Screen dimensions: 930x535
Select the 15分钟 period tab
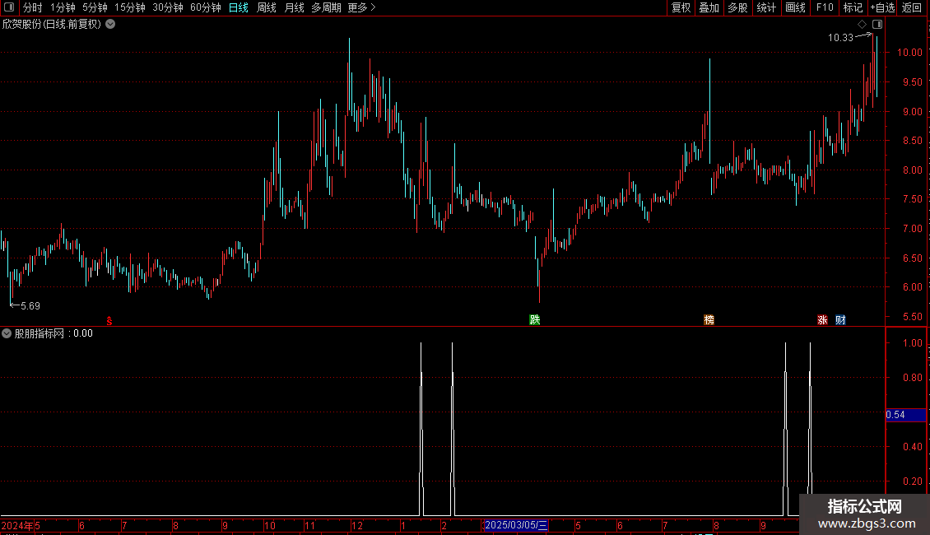click(x=130, y=7)
